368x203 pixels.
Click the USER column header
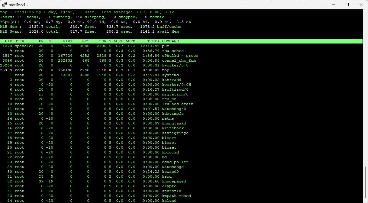click(x=19, y=41)
